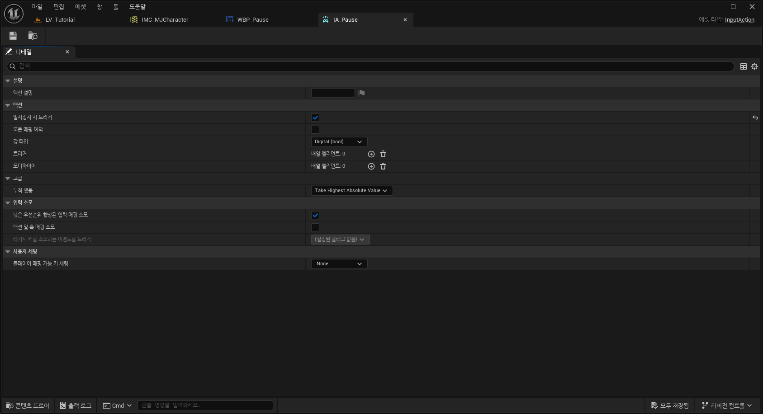Collapse the 입력 소모 section

coord(8,203)
